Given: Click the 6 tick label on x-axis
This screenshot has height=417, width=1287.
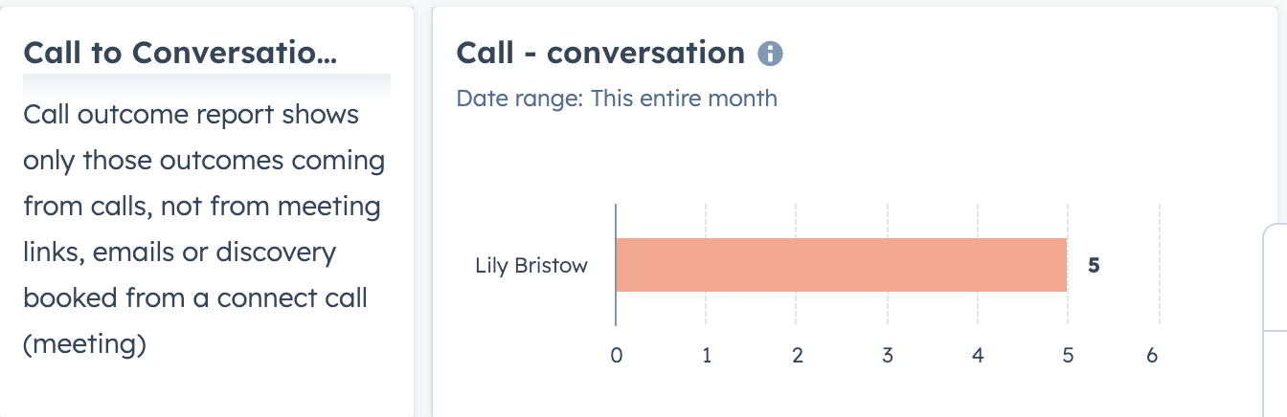Looking at the screenshot, I should click(1152, 356).
